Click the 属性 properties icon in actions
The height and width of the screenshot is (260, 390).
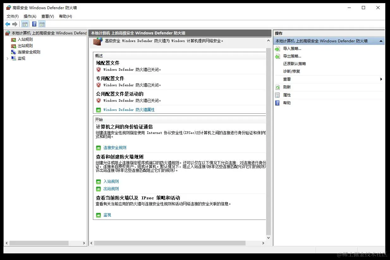pyautogui.click(x=277, y=95)
